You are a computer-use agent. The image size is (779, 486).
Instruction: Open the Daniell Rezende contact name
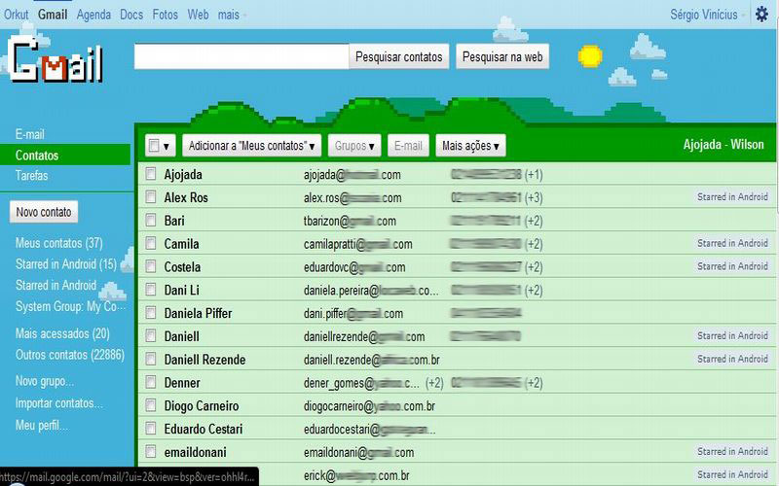[204, 360]
